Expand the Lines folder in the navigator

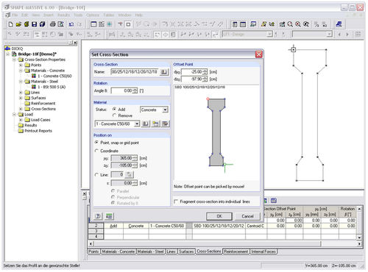21,93
